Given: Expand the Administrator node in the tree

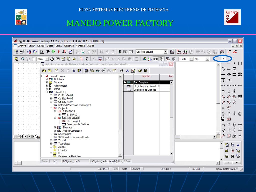Looking at the screenshot, I should (x=47, y=86).
